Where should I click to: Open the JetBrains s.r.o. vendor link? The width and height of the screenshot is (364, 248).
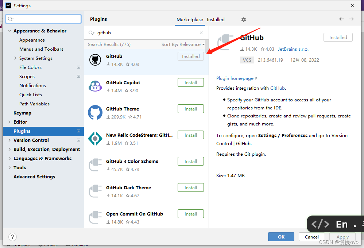click(293, 49)
